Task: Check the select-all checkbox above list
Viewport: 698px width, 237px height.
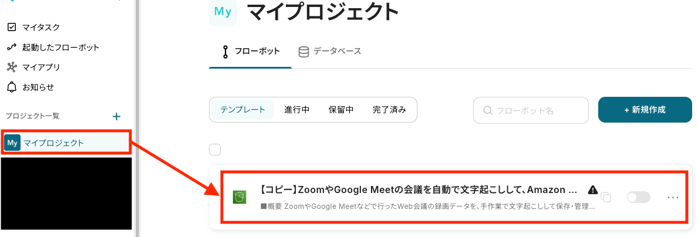Action: click(215, 149)
